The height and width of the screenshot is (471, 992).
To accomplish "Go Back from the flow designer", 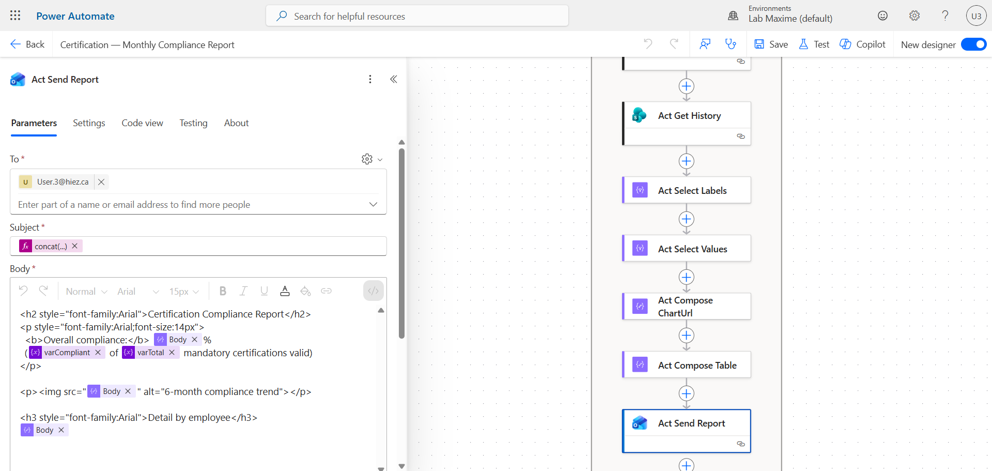I will (27, 44).
